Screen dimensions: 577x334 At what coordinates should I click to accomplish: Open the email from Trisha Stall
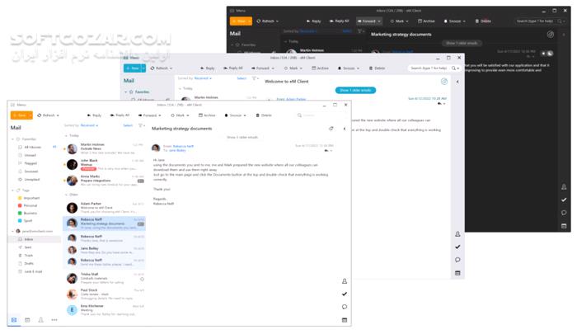pos(105,278)
